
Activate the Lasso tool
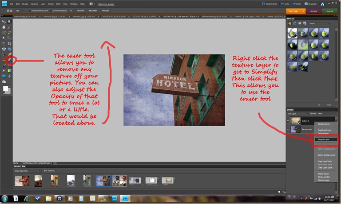click(9, 32)
